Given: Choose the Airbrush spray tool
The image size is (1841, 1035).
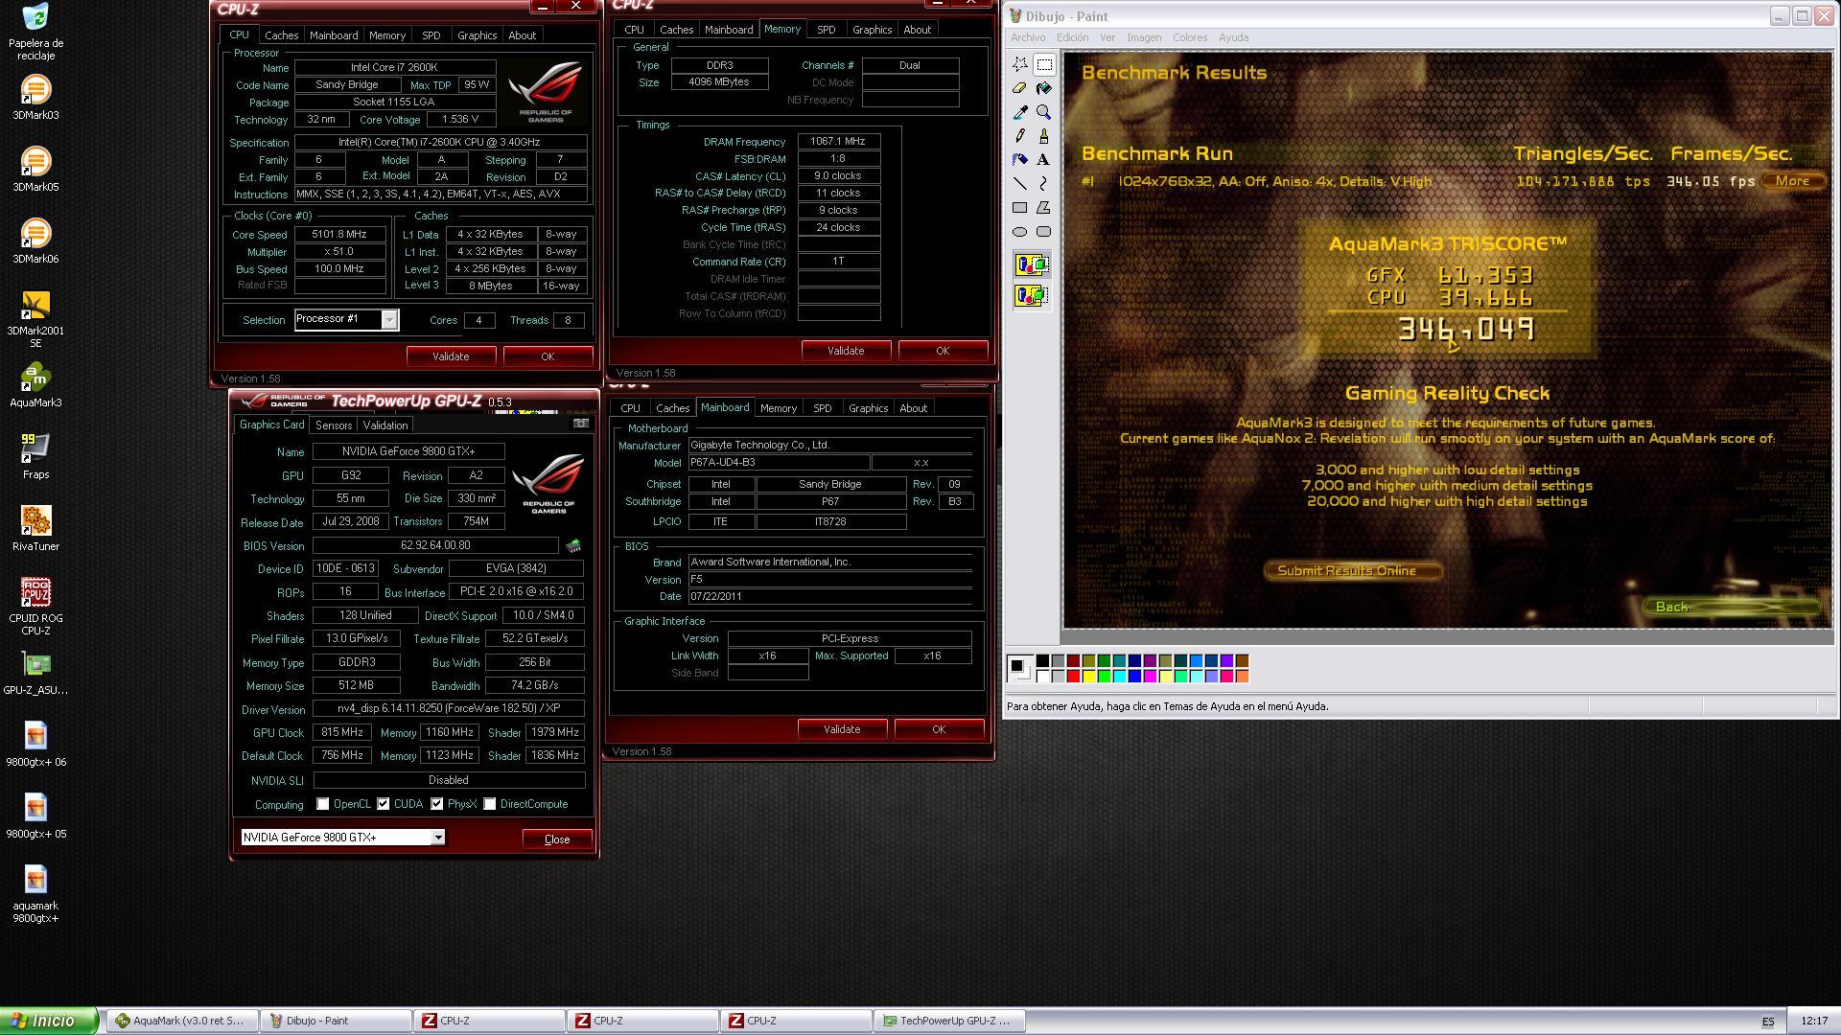Looking at the screenshot, I should (x=1020, y=160).
